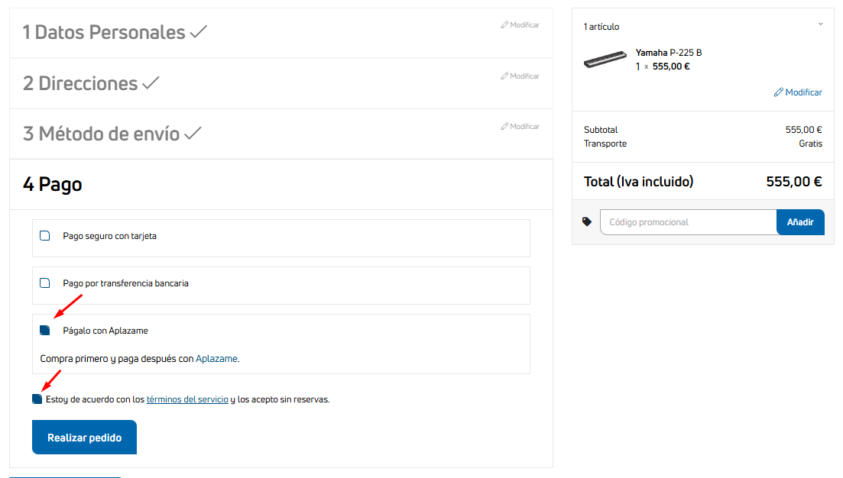Click the Yamaha P-225 B piano thumbnail

[605, 60]
